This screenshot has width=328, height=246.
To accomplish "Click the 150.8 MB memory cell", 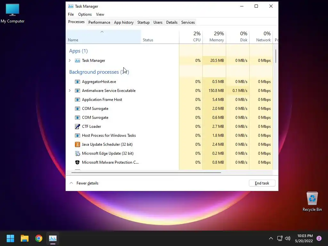I will coord(214,91).
